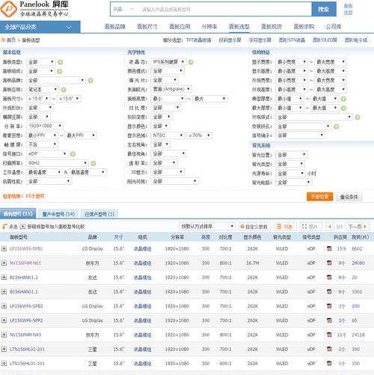Switch to 量产中型号 (14) tab
Image resolution: width=374 pixels, height=375 pixels.
(x=58, y=214)
